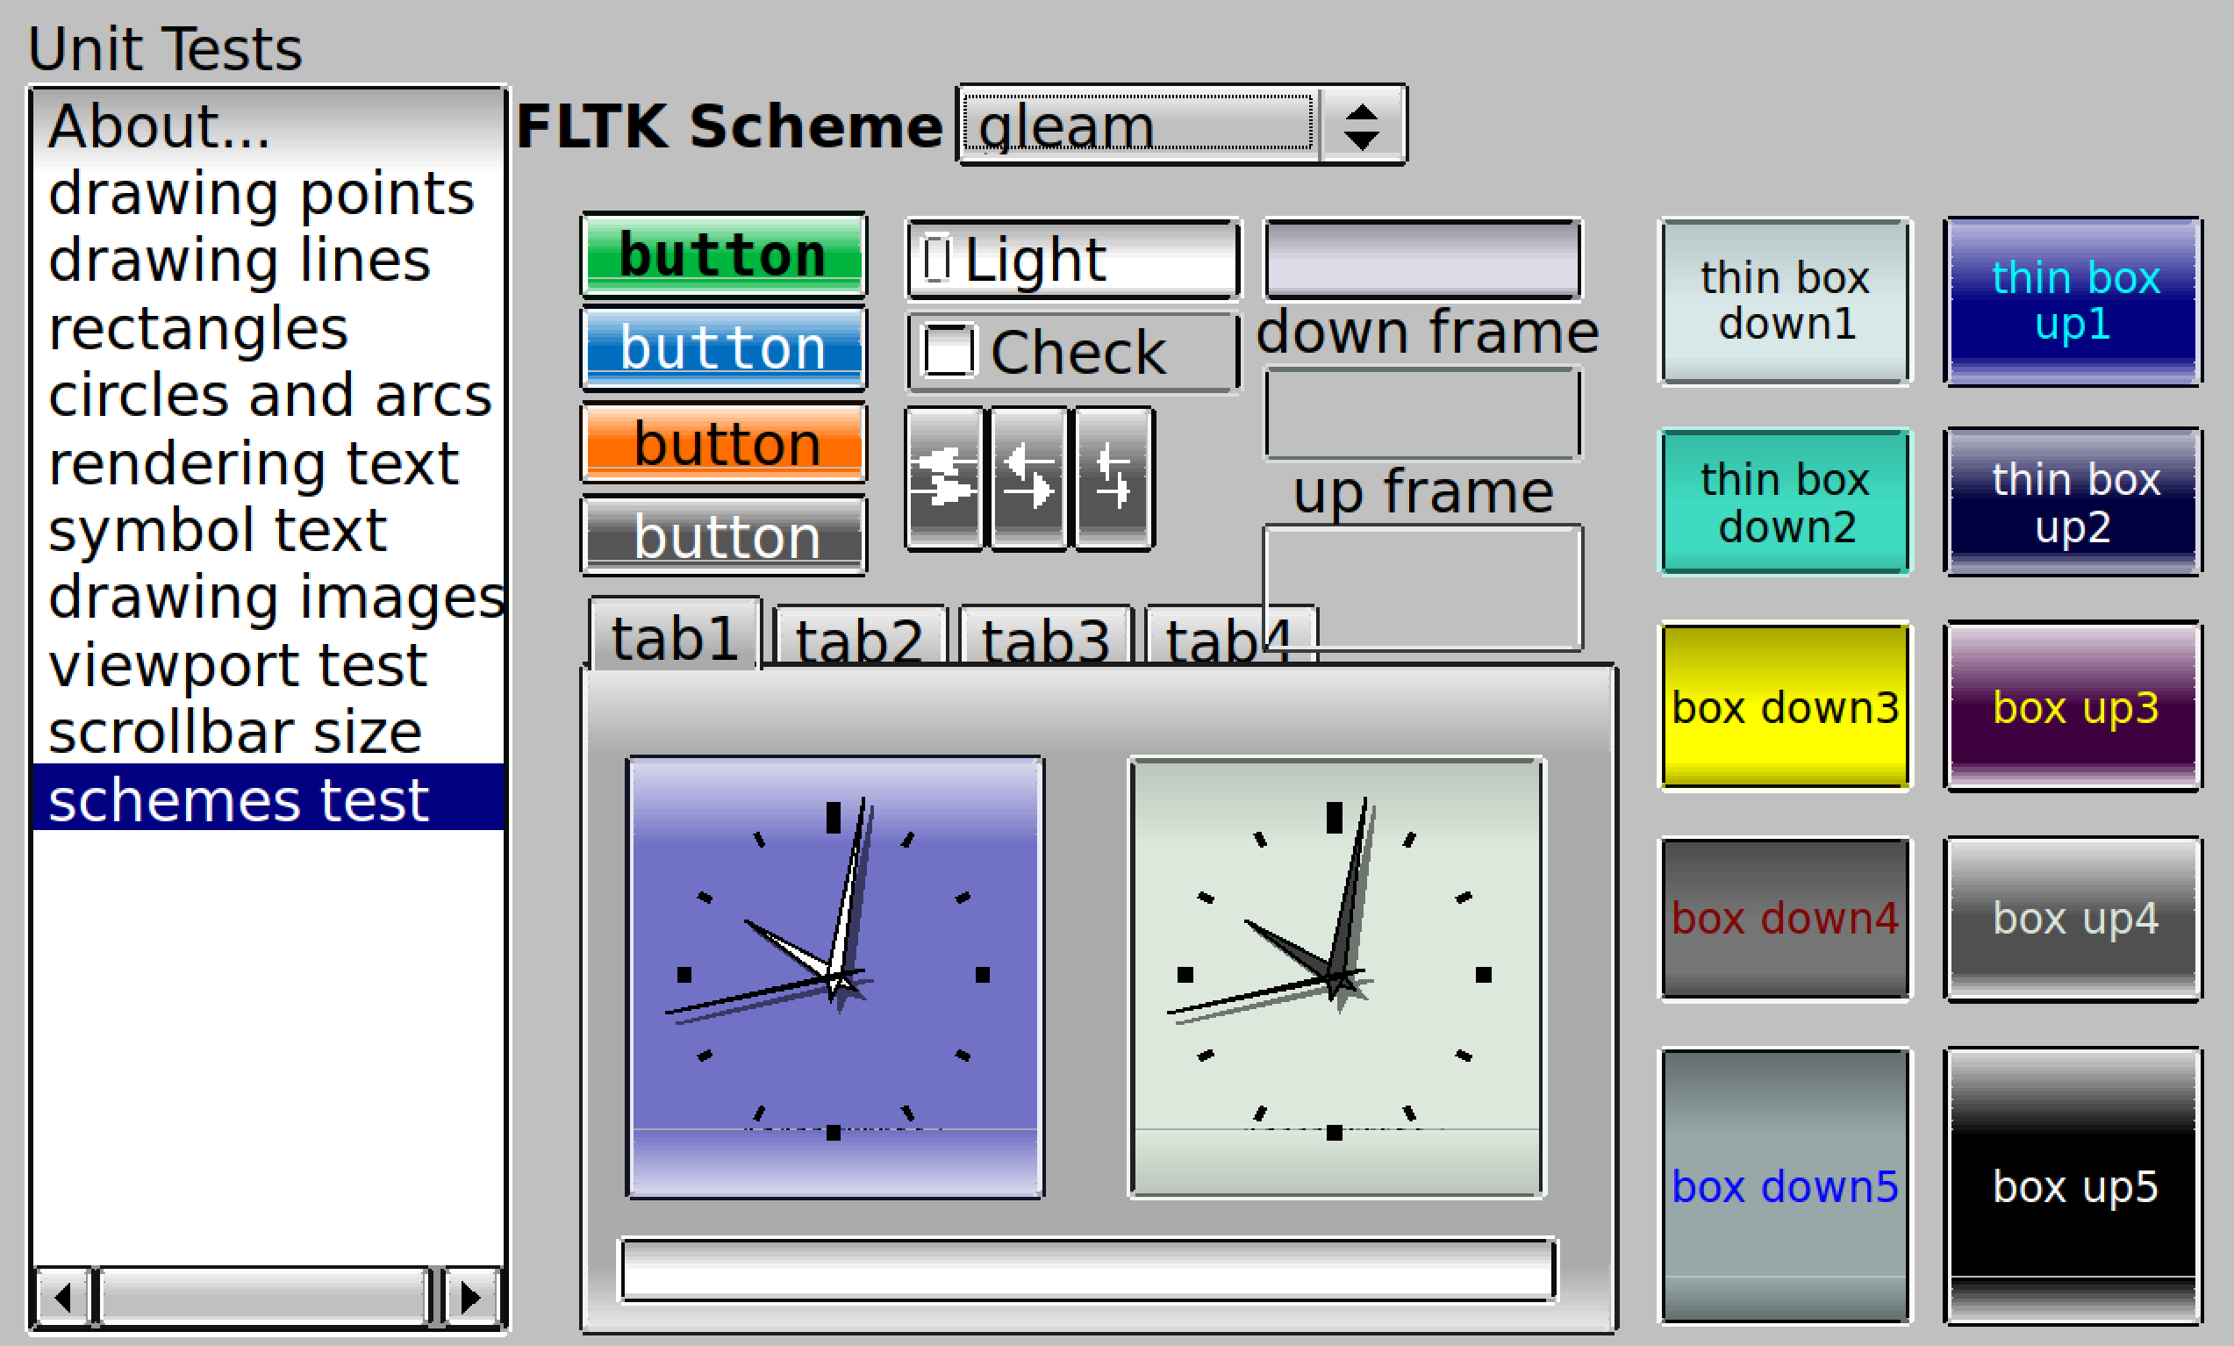Select the tab1 tab

click(x=676, y=634)
